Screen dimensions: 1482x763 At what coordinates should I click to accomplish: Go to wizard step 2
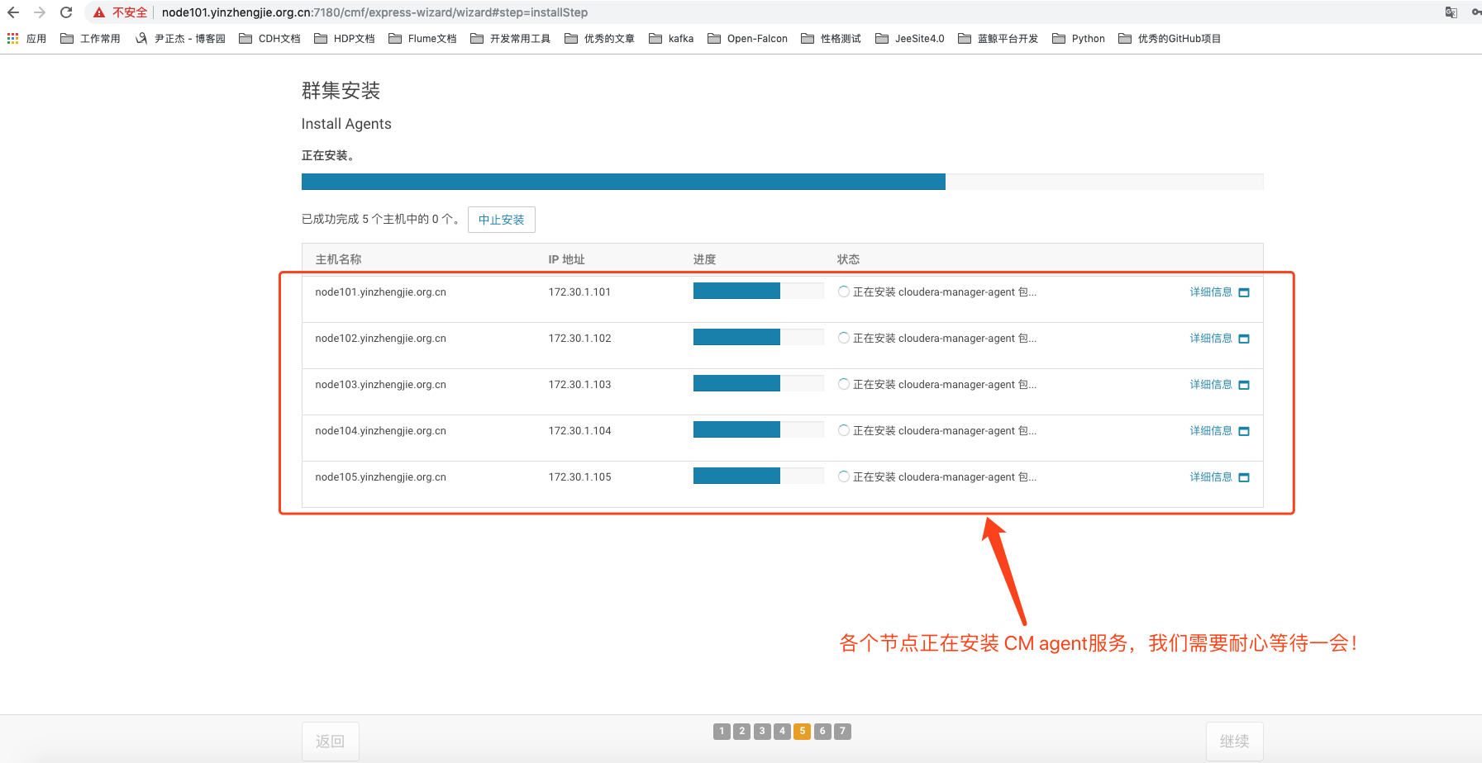(x=742, y=731)
